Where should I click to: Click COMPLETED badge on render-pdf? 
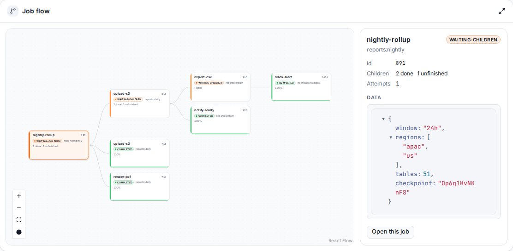click(124, 182)
